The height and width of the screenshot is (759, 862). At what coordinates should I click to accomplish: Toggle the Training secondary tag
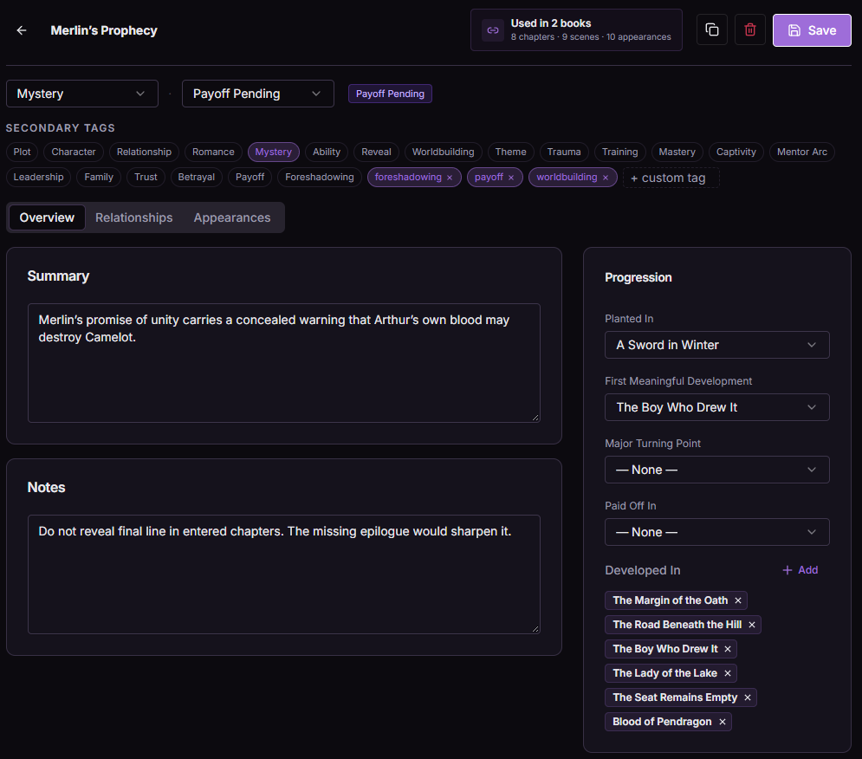click(x=620, y=152)
